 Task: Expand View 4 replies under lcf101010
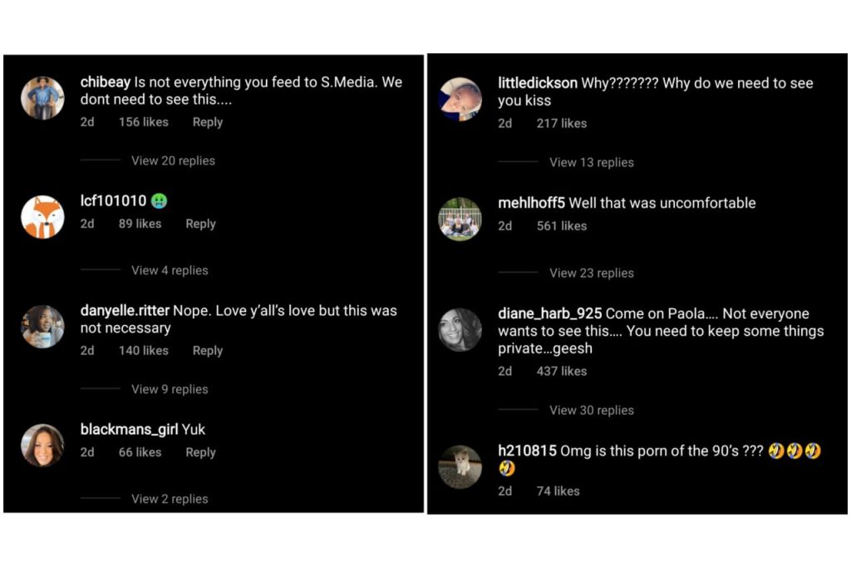point(170,270)
